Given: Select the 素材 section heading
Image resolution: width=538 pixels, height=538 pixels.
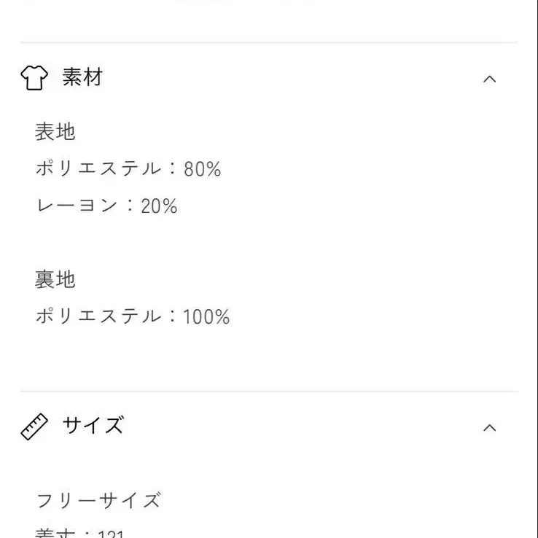Looking at the screenshot, I should click(x=82, y=77).
